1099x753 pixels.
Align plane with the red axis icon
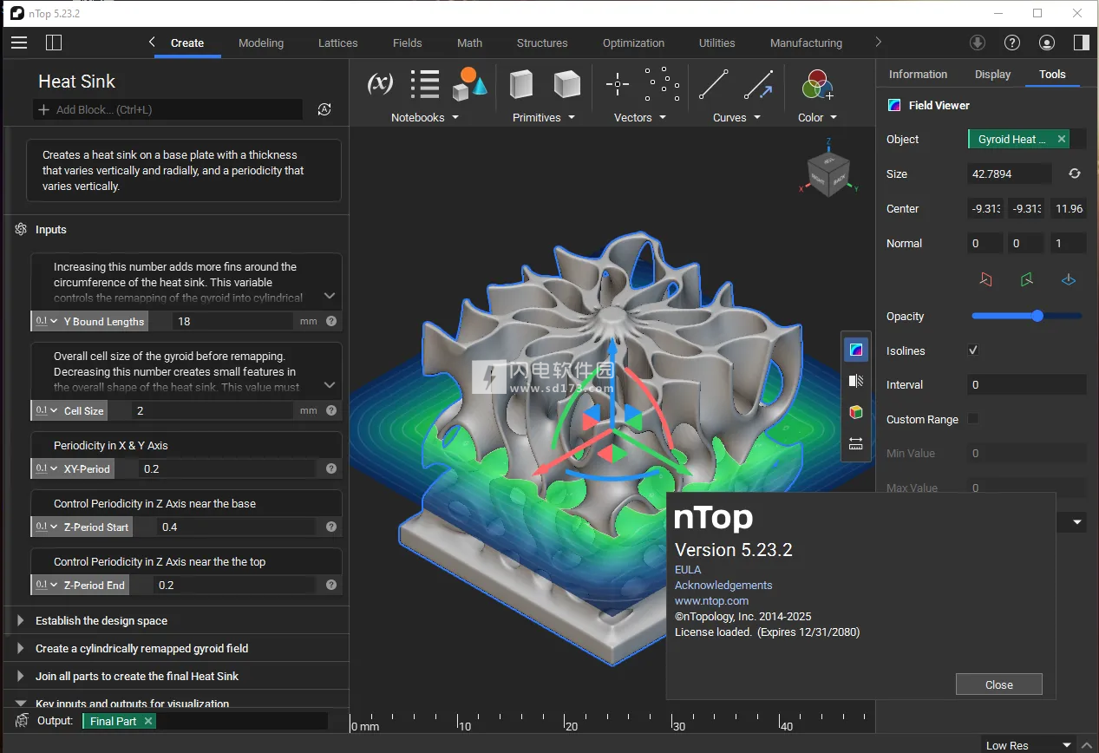[x=985, y=279]
